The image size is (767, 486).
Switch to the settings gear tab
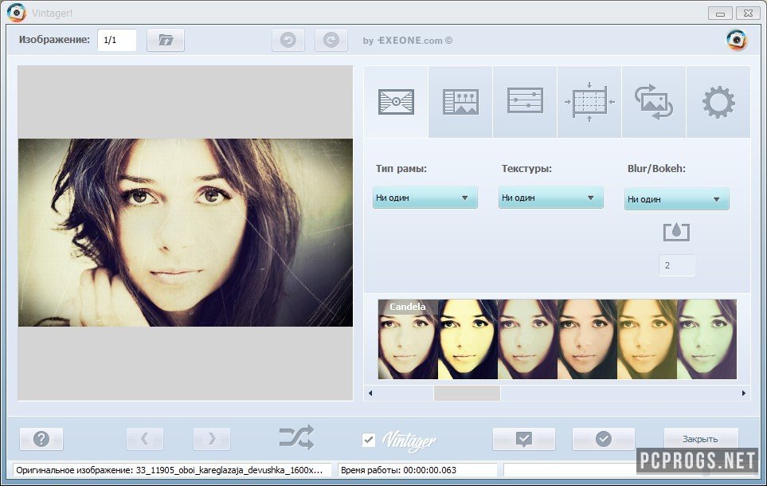(x=718, y=103)
